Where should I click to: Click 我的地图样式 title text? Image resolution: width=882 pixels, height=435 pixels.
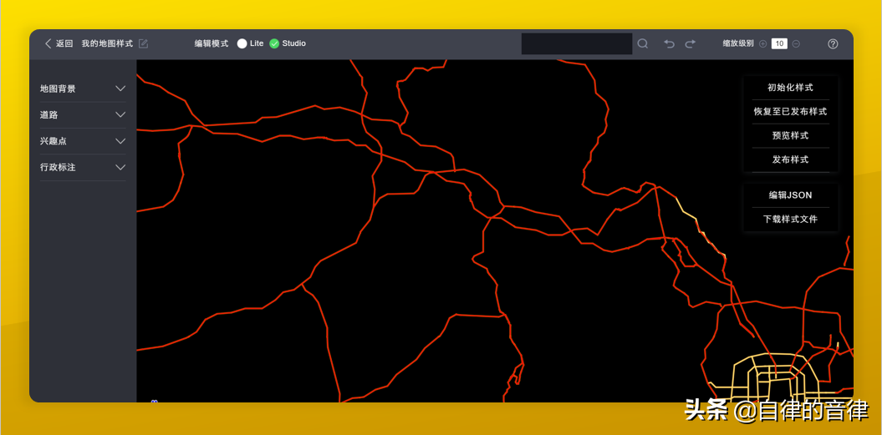[107, 43]
